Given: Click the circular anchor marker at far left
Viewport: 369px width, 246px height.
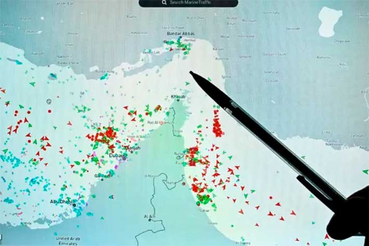Looking at the screenshot, I should (x=48, y=101).
